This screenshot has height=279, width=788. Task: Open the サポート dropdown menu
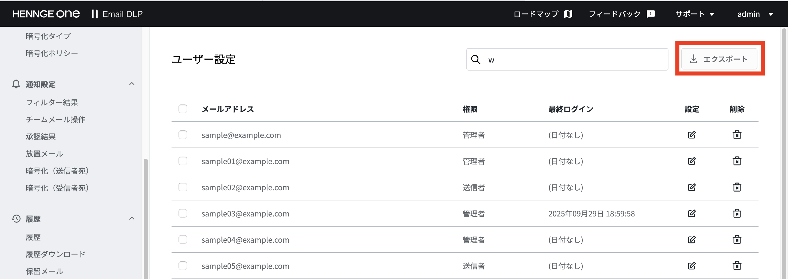coord(695,14)
